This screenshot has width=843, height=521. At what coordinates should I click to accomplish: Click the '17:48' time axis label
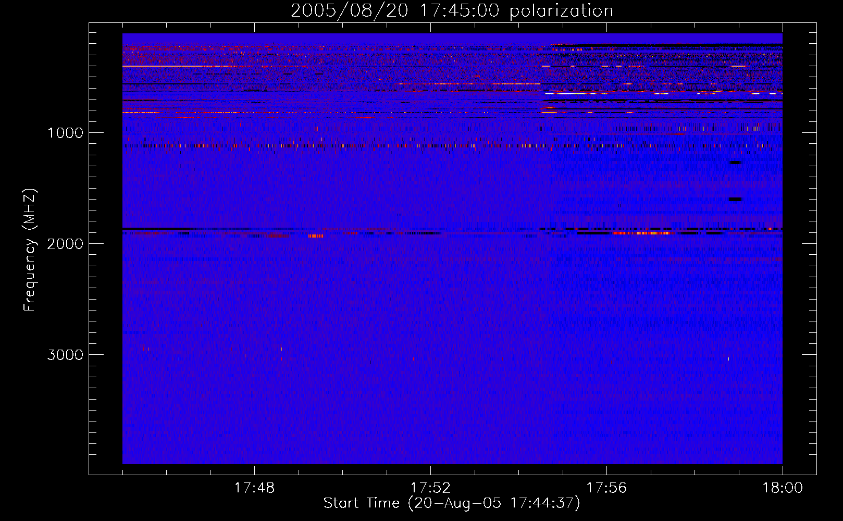click(x=254, y=488)
